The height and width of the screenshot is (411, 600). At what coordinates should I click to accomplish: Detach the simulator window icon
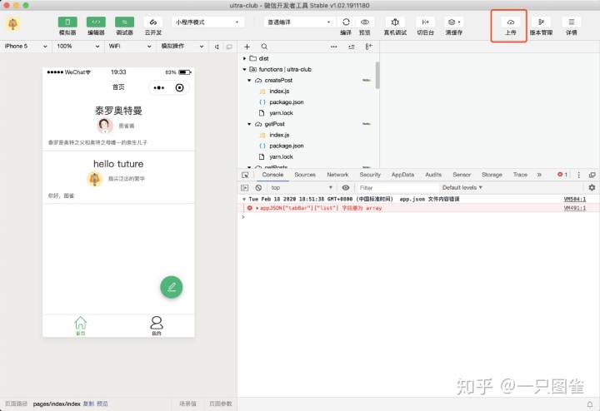point(229,47)
